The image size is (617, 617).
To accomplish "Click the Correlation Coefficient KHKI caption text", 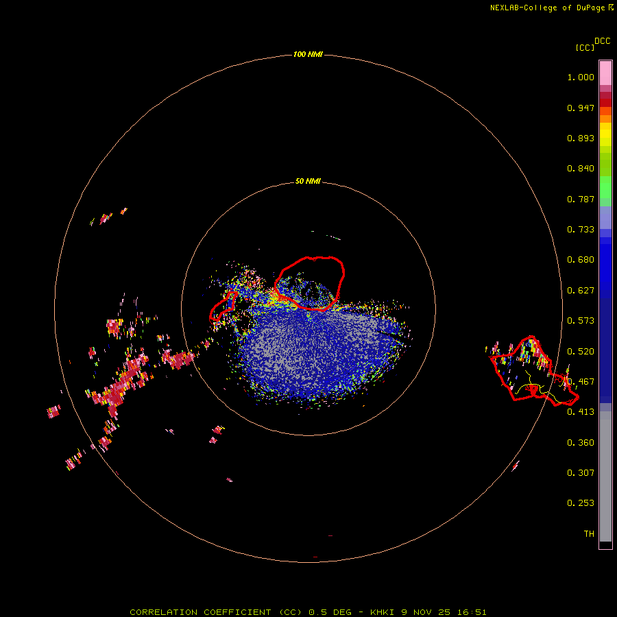I will [x=308, y=612].
